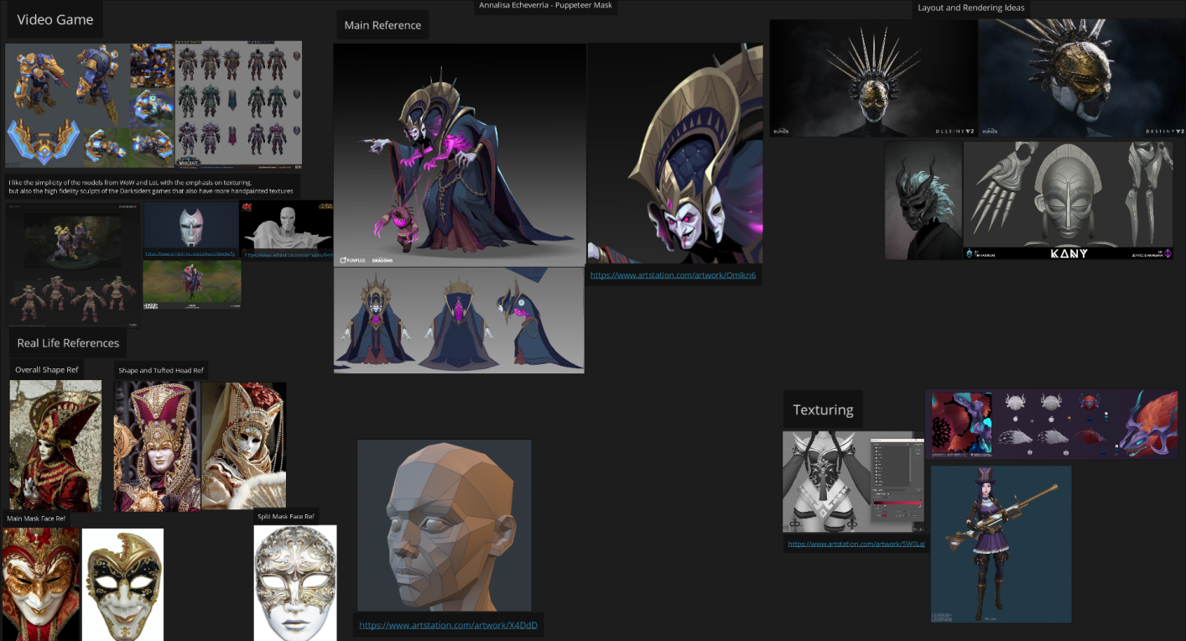Select the blue-gold armored creature model sheet

(90, 105)
